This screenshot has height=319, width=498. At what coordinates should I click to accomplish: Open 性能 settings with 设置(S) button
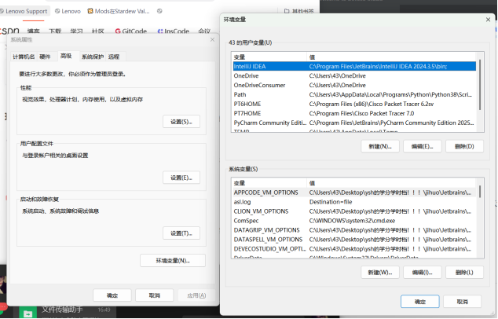point(181,122)
